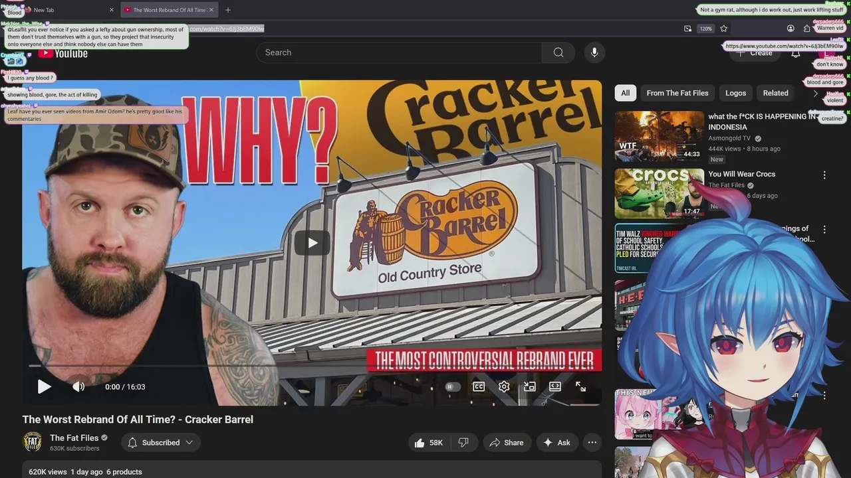Open The Fat Files channel avatar

[33, 442]
